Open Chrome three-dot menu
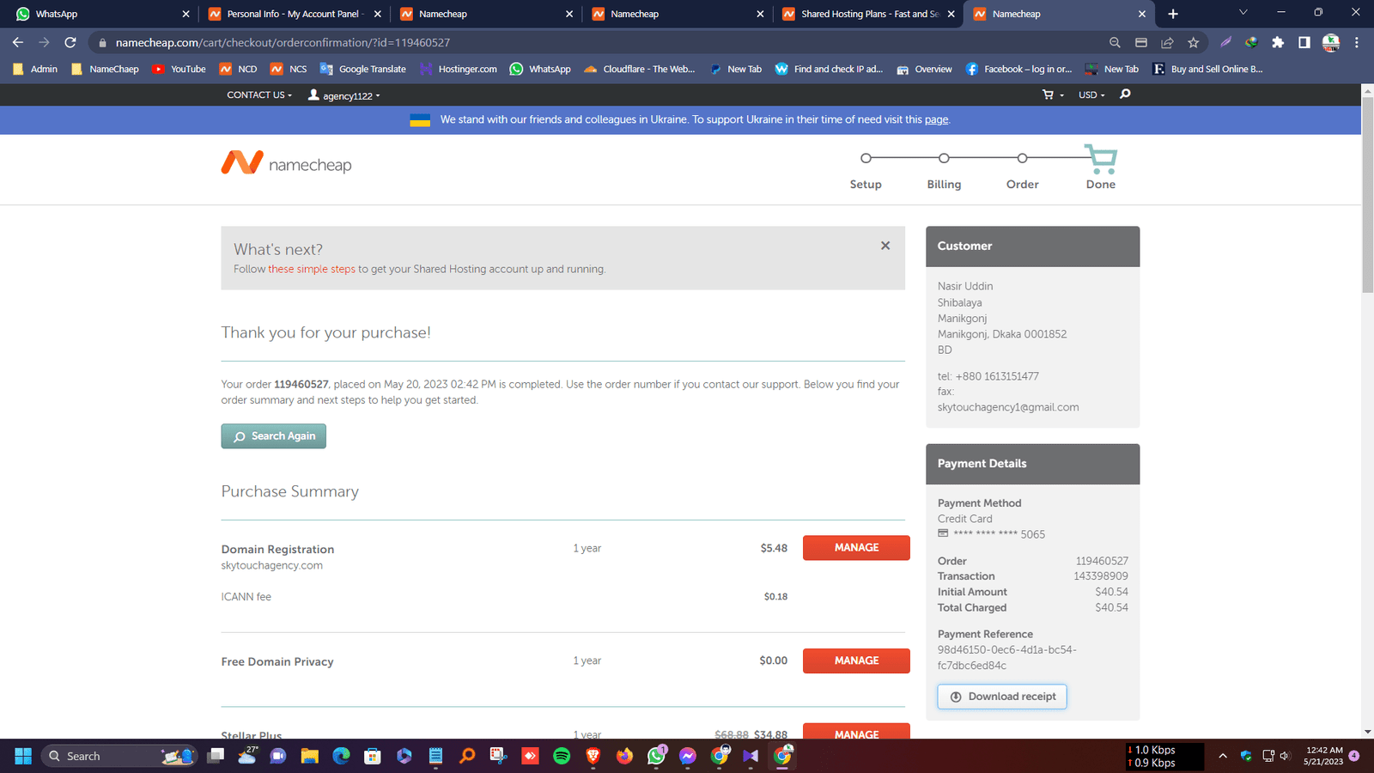 click(x=1357, y=42)
